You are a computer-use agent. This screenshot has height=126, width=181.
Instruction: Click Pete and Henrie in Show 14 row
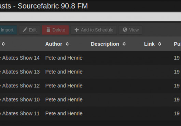tap(64, 58)
